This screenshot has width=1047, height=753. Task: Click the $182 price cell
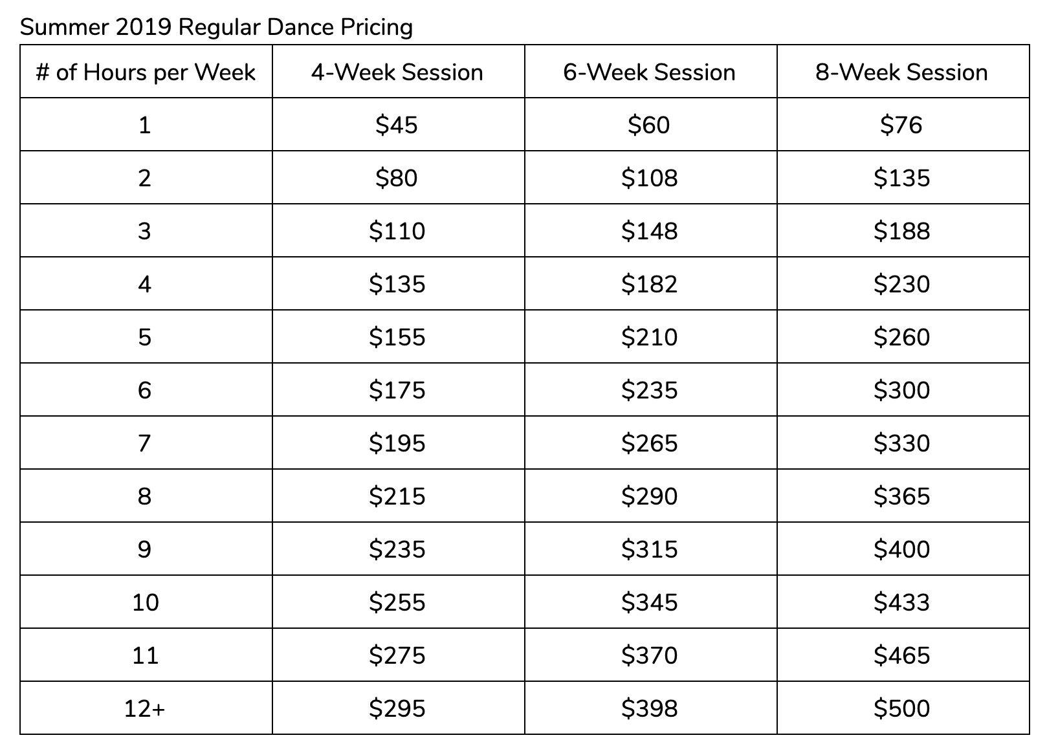(x=650, y=284)
